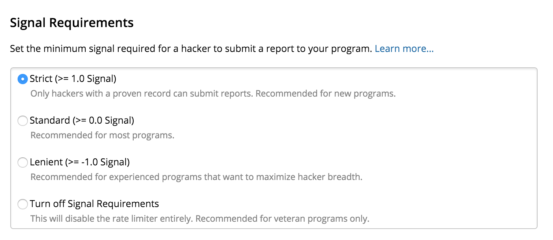
Task: Choose the Standard signal radio button
Action: click(23, 121)
